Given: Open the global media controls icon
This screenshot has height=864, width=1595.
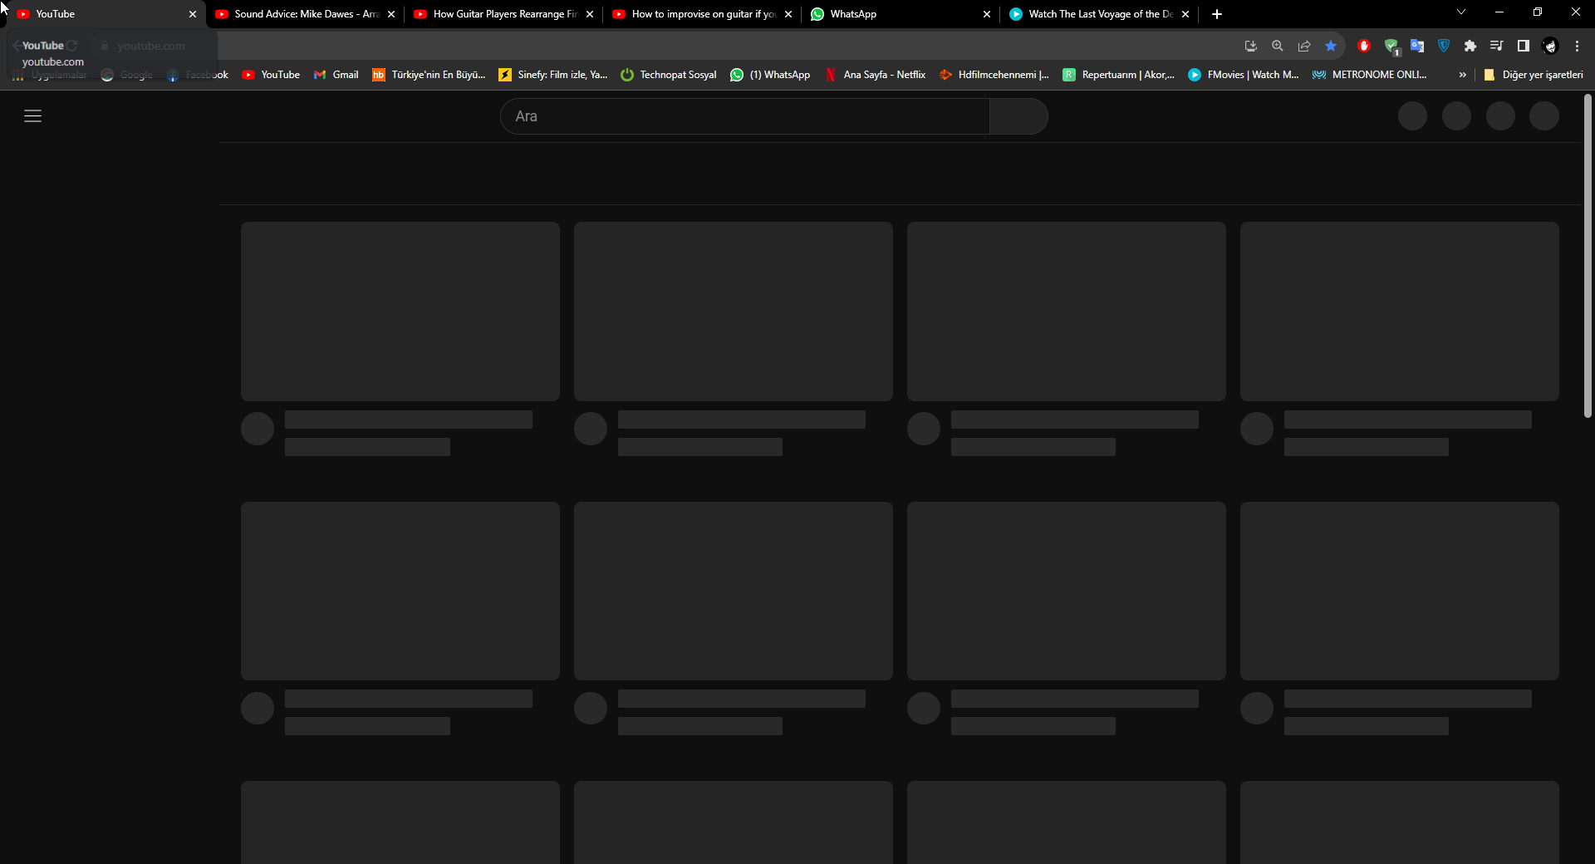Looking at the screenshot, I should coord(1496,46).
